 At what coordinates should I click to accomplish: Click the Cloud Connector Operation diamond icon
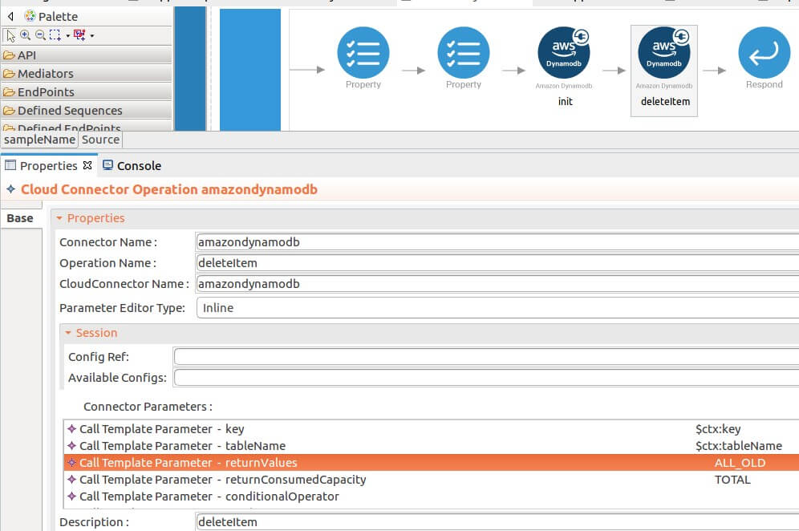click(10, 189)
